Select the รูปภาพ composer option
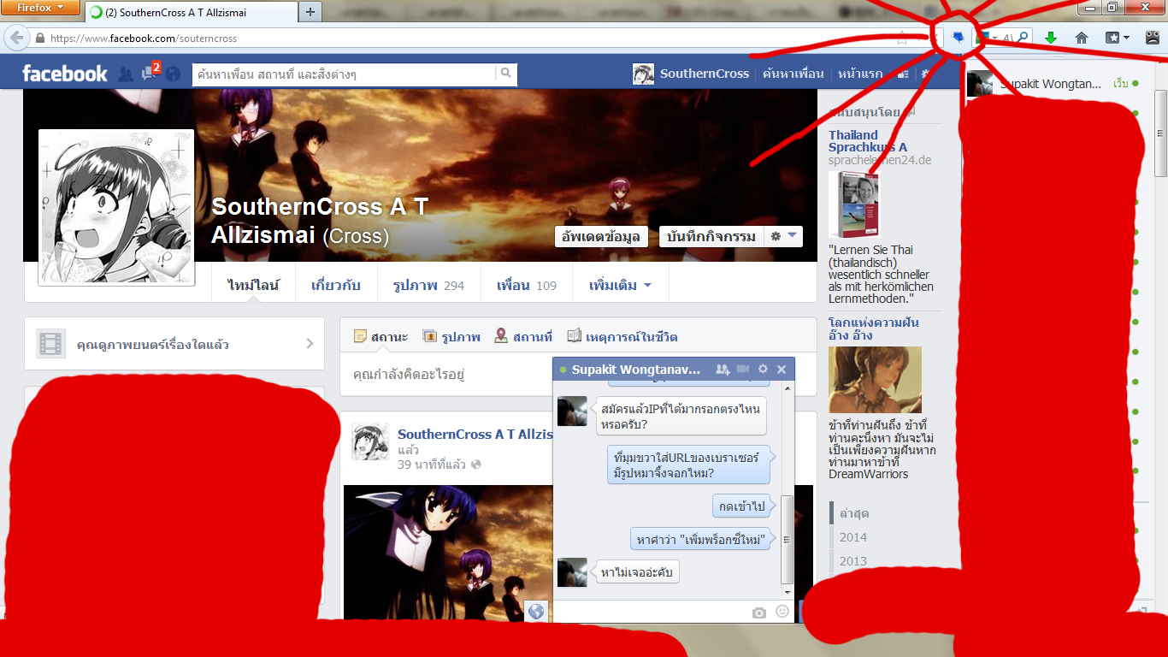 tap(451, 337)
